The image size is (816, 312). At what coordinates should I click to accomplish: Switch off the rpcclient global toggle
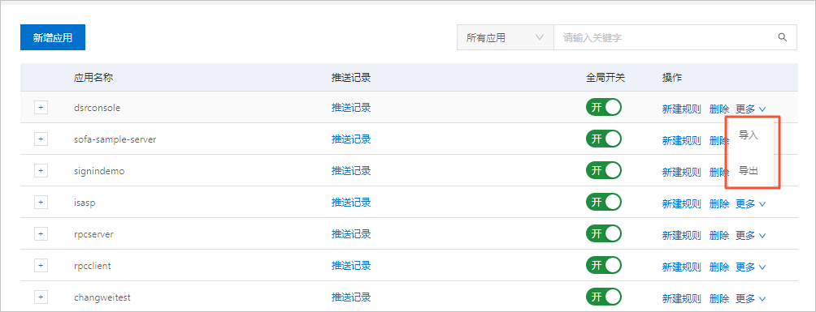click(604, 265)
